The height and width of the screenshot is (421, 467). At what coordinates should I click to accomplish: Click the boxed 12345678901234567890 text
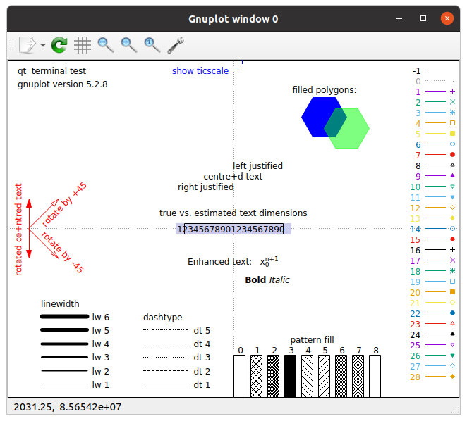233,229
